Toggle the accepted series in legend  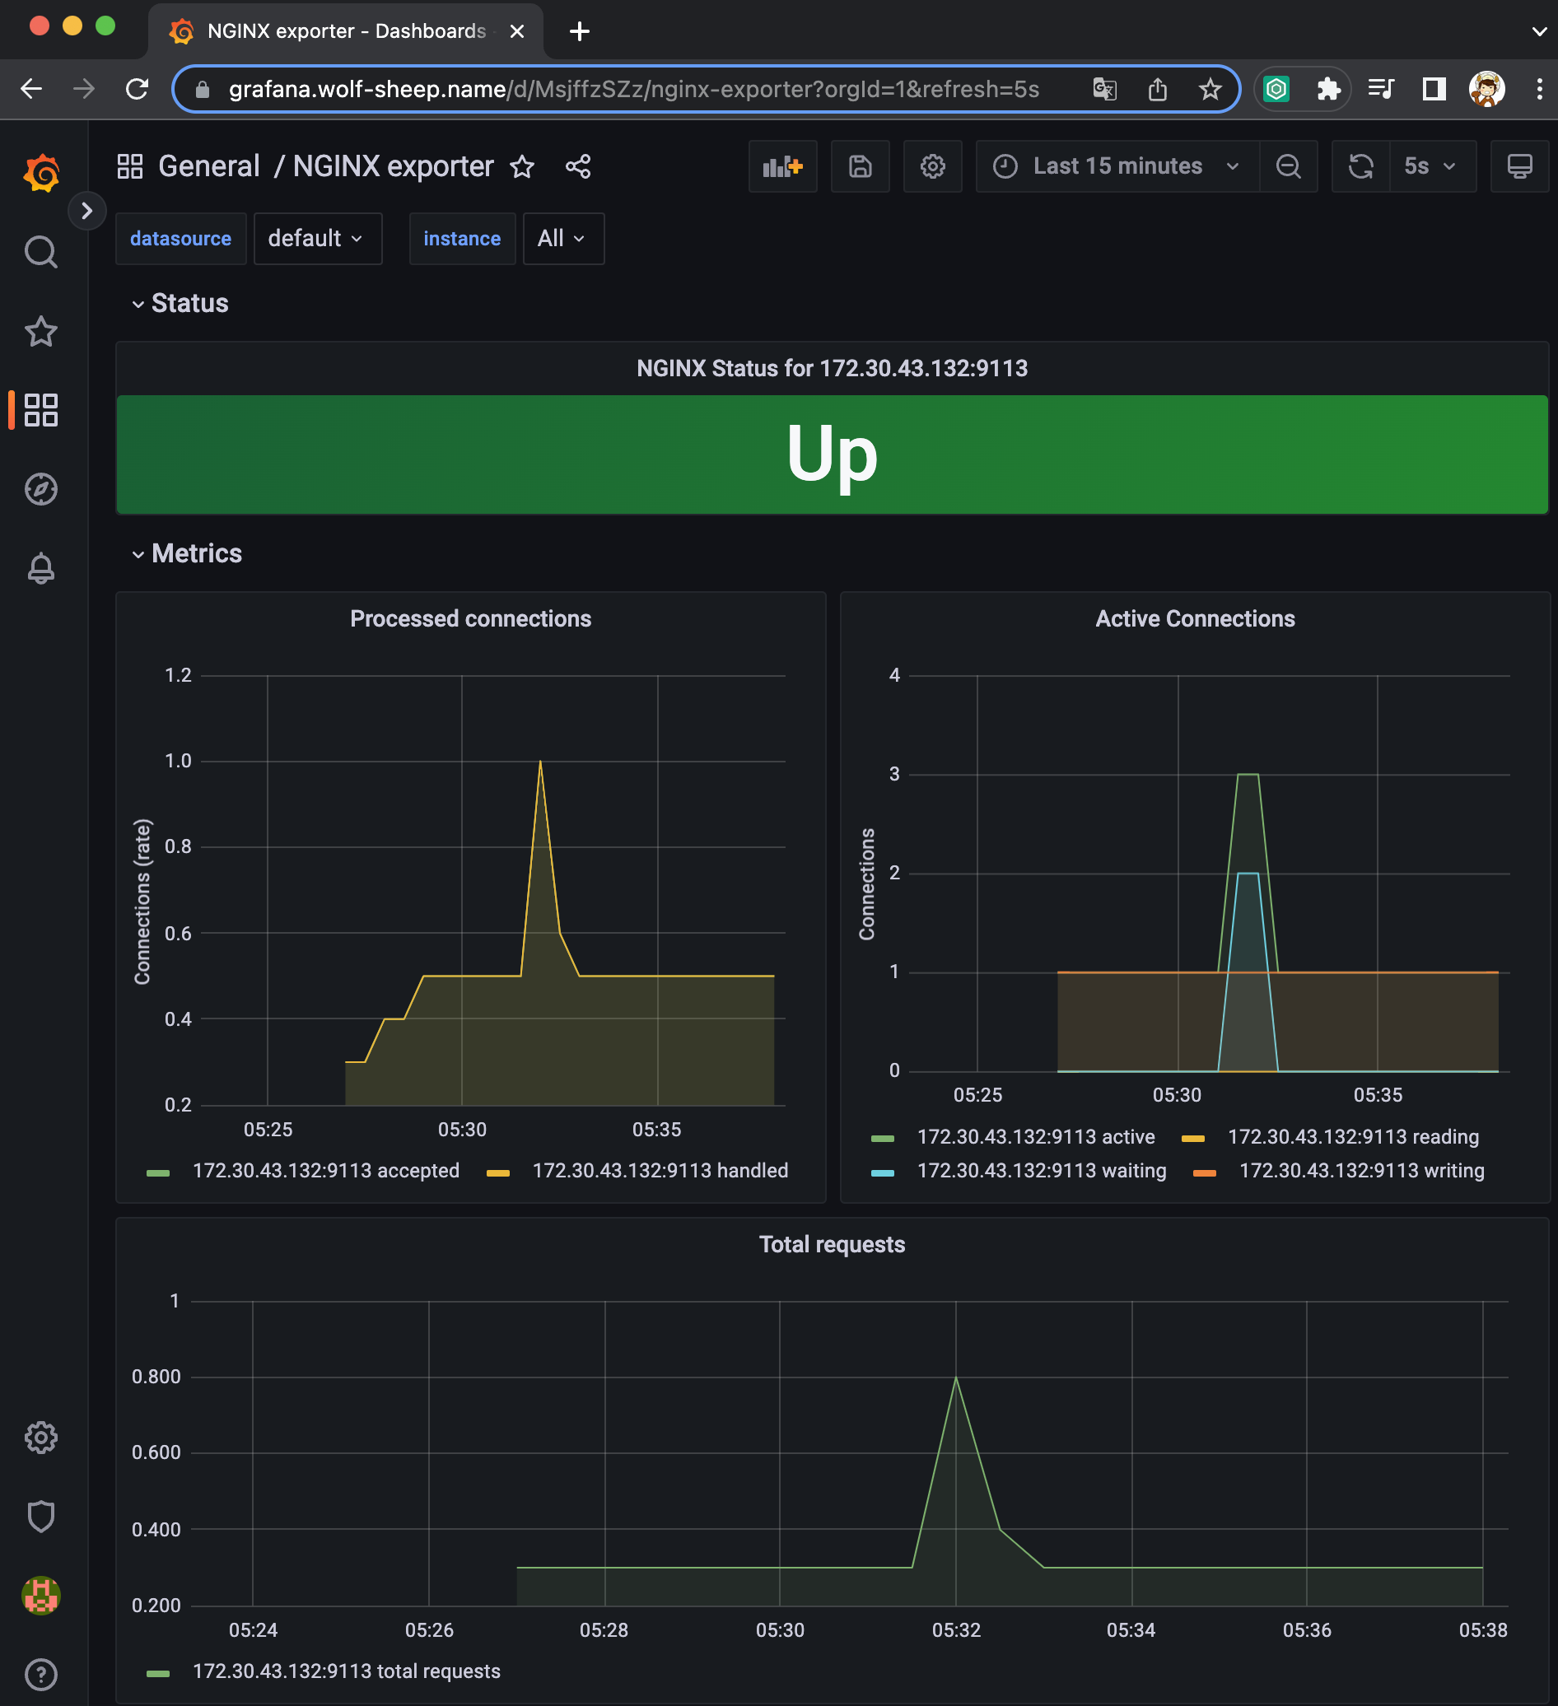click(326, 1170)
